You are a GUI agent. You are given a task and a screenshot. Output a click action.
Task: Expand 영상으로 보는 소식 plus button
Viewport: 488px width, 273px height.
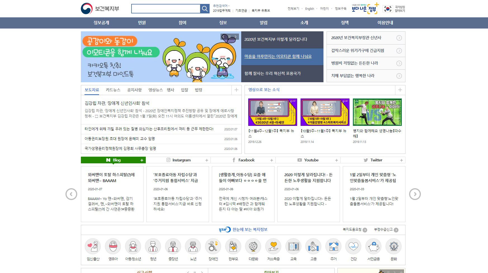pos(400,90)
